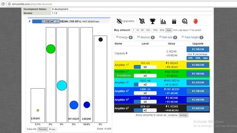The image size is (237, 133).
Task: Click the Amplifier 5 level '1013 +8'
Action: click(x=145, y=98)
